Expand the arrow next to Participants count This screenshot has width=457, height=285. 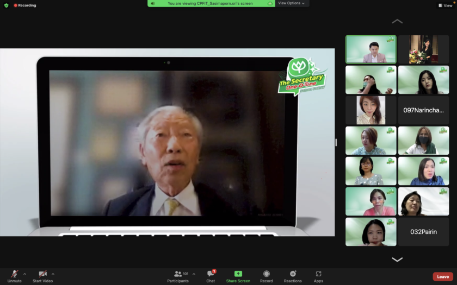[194, 274]
